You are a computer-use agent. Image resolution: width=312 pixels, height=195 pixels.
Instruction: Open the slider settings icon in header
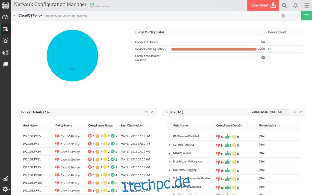(307, 5)
